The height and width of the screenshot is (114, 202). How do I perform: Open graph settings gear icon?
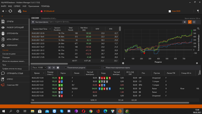[123, 63]
